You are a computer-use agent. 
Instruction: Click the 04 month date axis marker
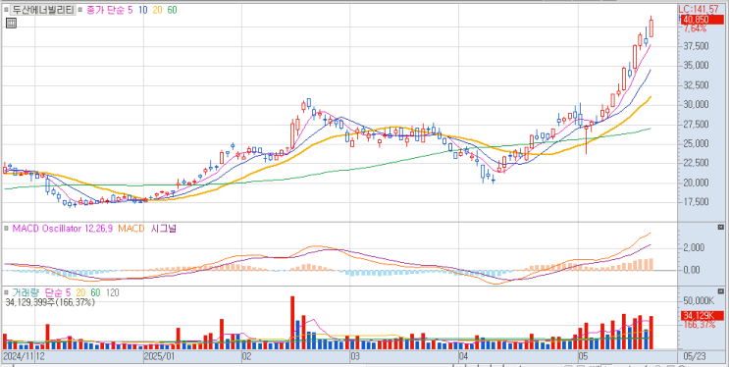click(463, 356)
